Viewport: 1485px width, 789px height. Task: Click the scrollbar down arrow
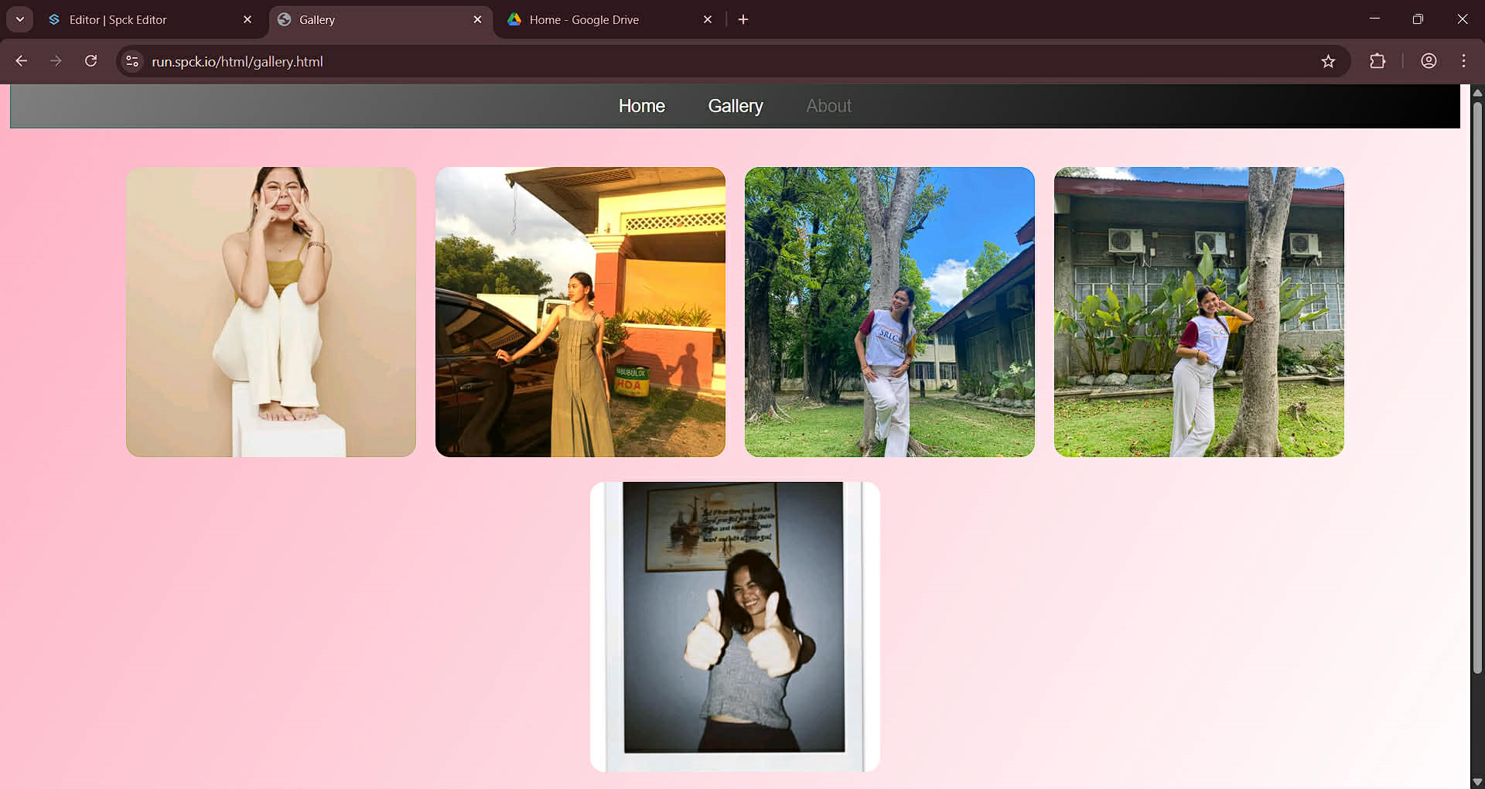1476,780
